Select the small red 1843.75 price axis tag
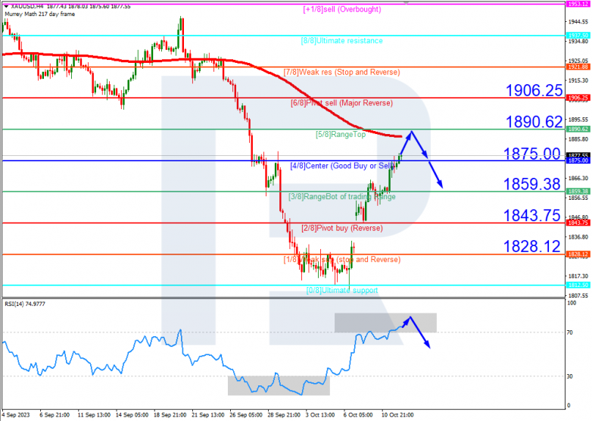This screenshot has height=421, width=592. [x=578, y=223]
